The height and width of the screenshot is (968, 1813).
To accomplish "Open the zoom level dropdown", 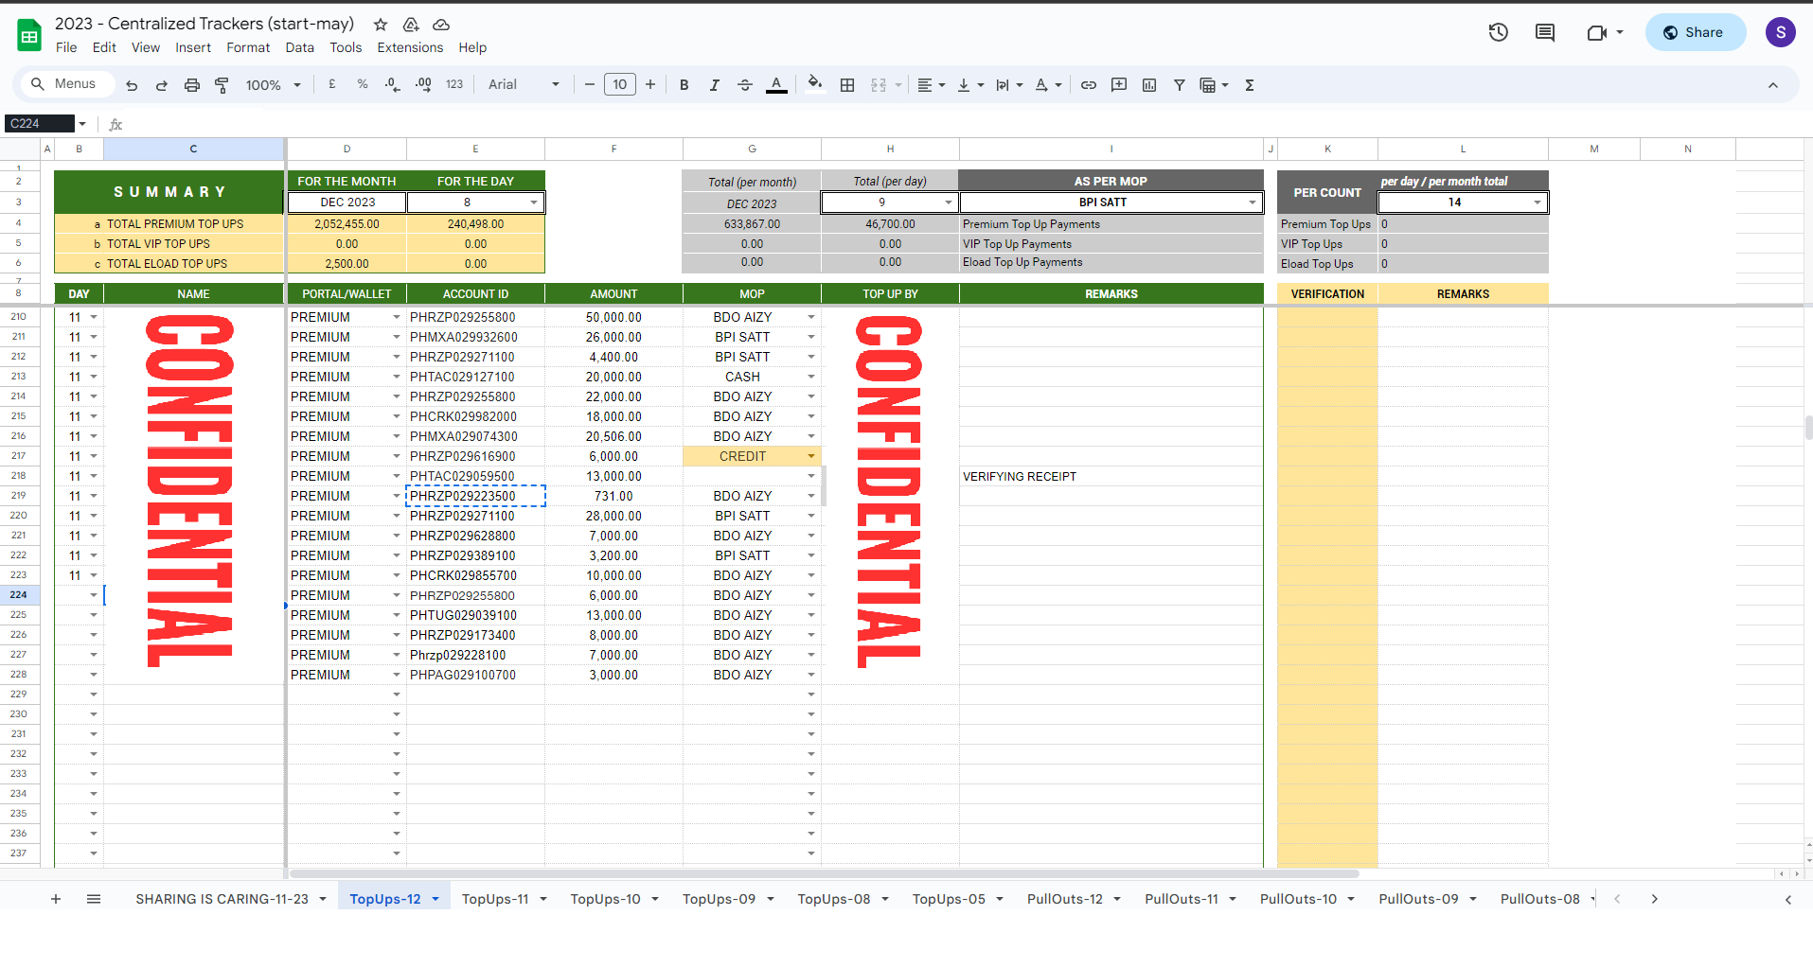I will [x=273, y=85].
